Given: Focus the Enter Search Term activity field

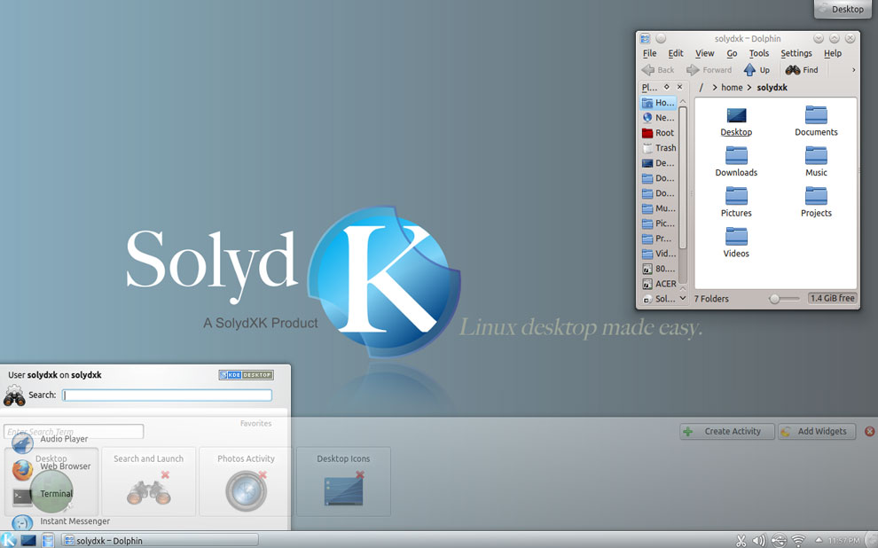Looking at the screenshot, I should click(x=74, y=432).
